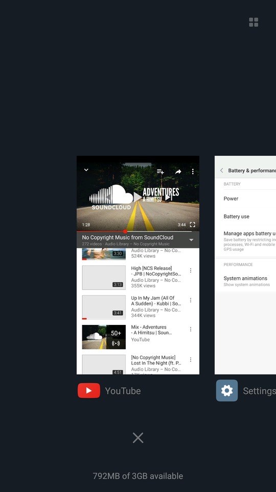Select the High [NCS Release] video thumbnail
276x492 pixels.
coord(104,277)
